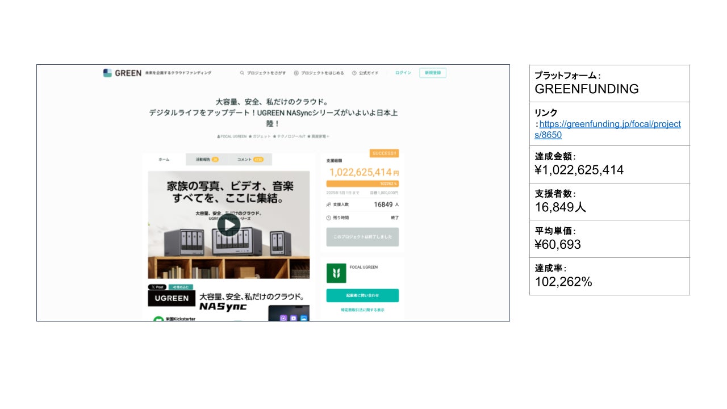Switch to the 活動報告 tab
The height and width of the screenshot is (409, 727).
(x=207, y=160)
